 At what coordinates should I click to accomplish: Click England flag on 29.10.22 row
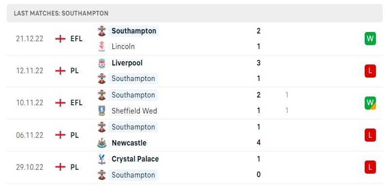point(60,167)
